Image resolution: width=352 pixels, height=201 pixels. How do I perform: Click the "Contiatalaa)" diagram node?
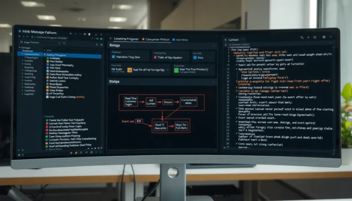click(188, 102)
